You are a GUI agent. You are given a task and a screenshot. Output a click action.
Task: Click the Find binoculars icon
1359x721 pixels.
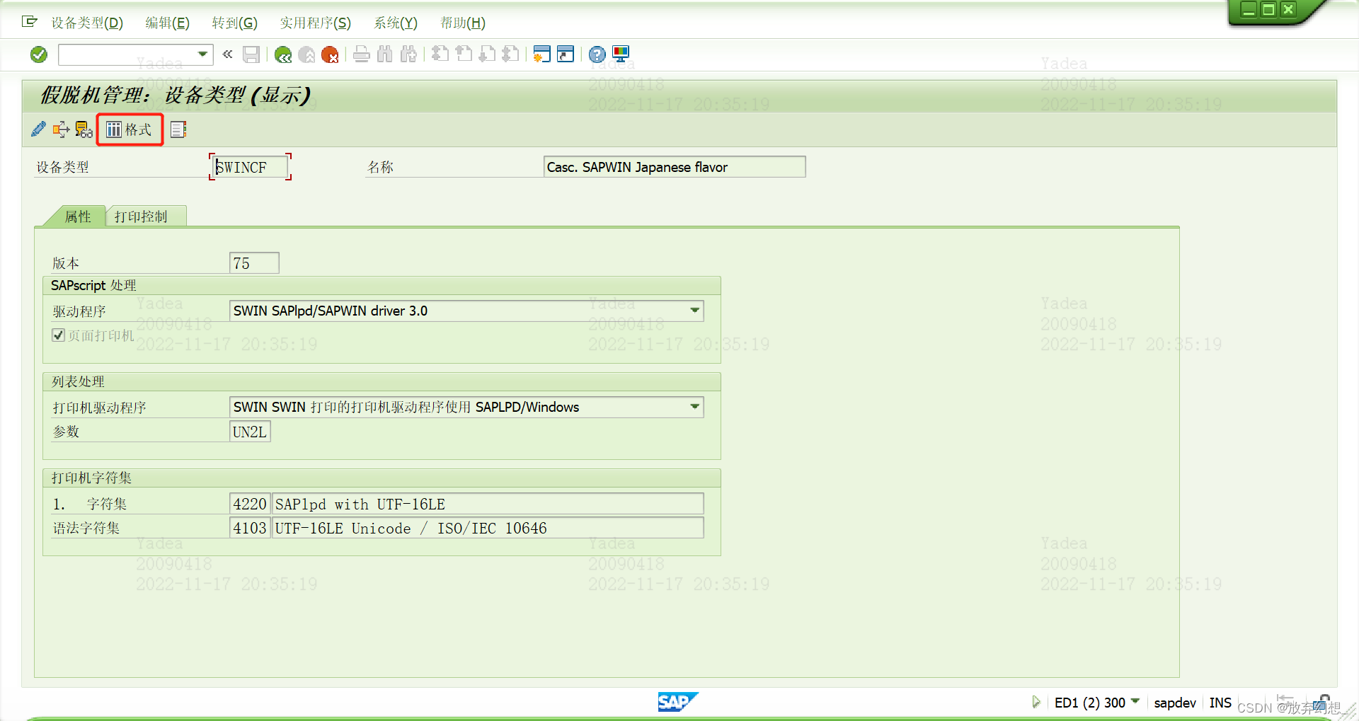(385, 54)
